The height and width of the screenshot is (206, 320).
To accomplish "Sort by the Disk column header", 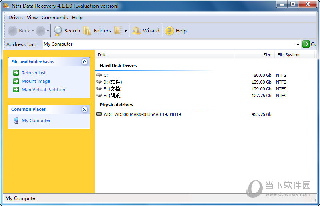I will click(165, 55).
